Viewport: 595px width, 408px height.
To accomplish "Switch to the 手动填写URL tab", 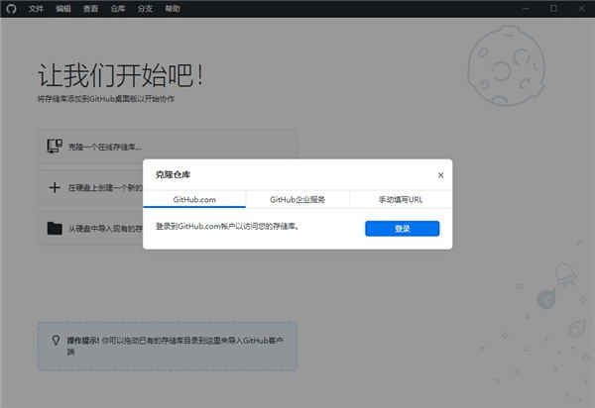I will pyautogui.click(x=401, y=199).
